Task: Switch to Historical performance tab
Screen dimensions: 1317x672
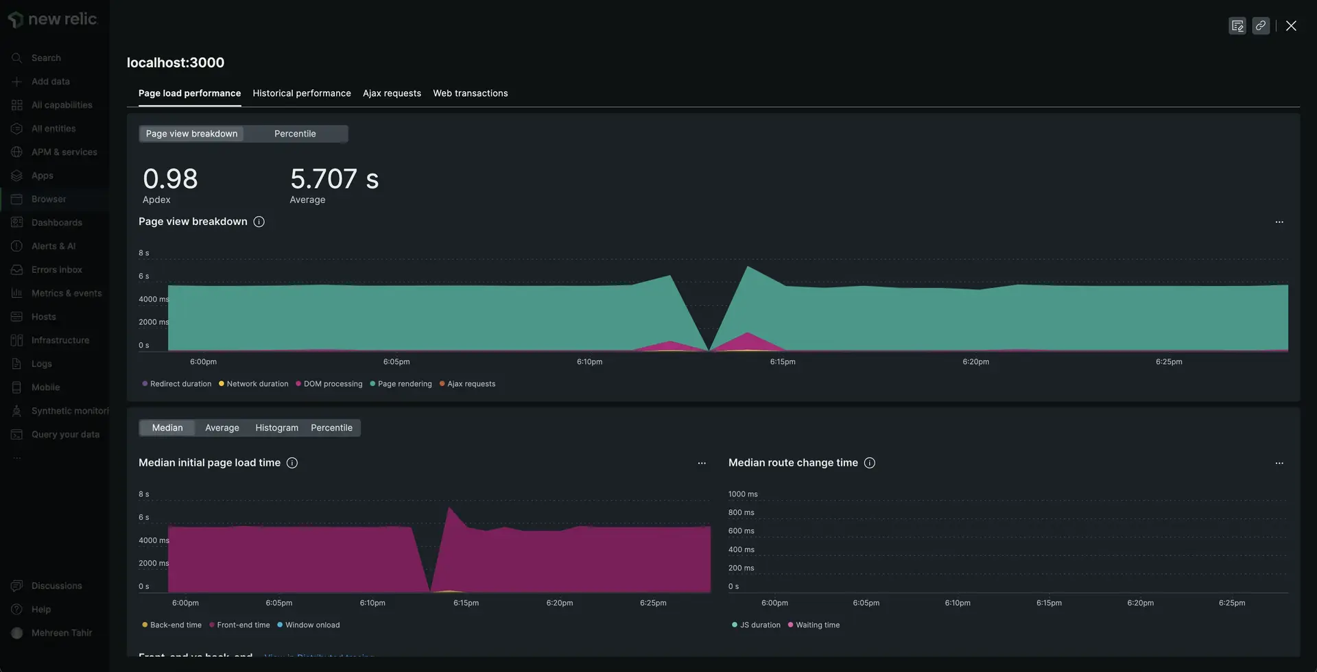Action: pyautogui.click(x=302, y=93)
